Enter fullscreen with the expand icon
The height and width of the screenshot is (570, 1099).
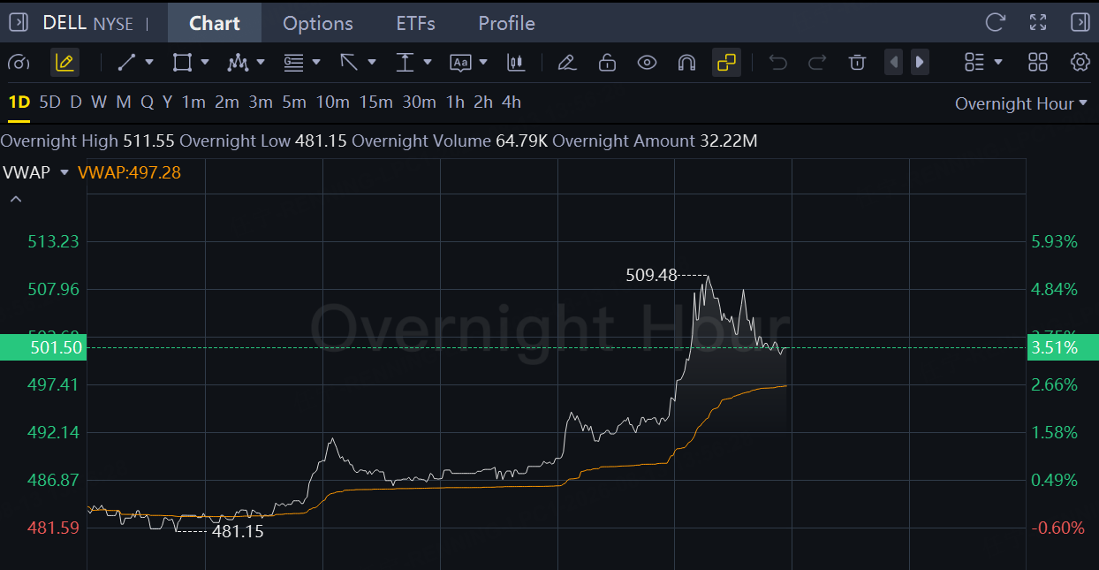(x=1038, y=22)
